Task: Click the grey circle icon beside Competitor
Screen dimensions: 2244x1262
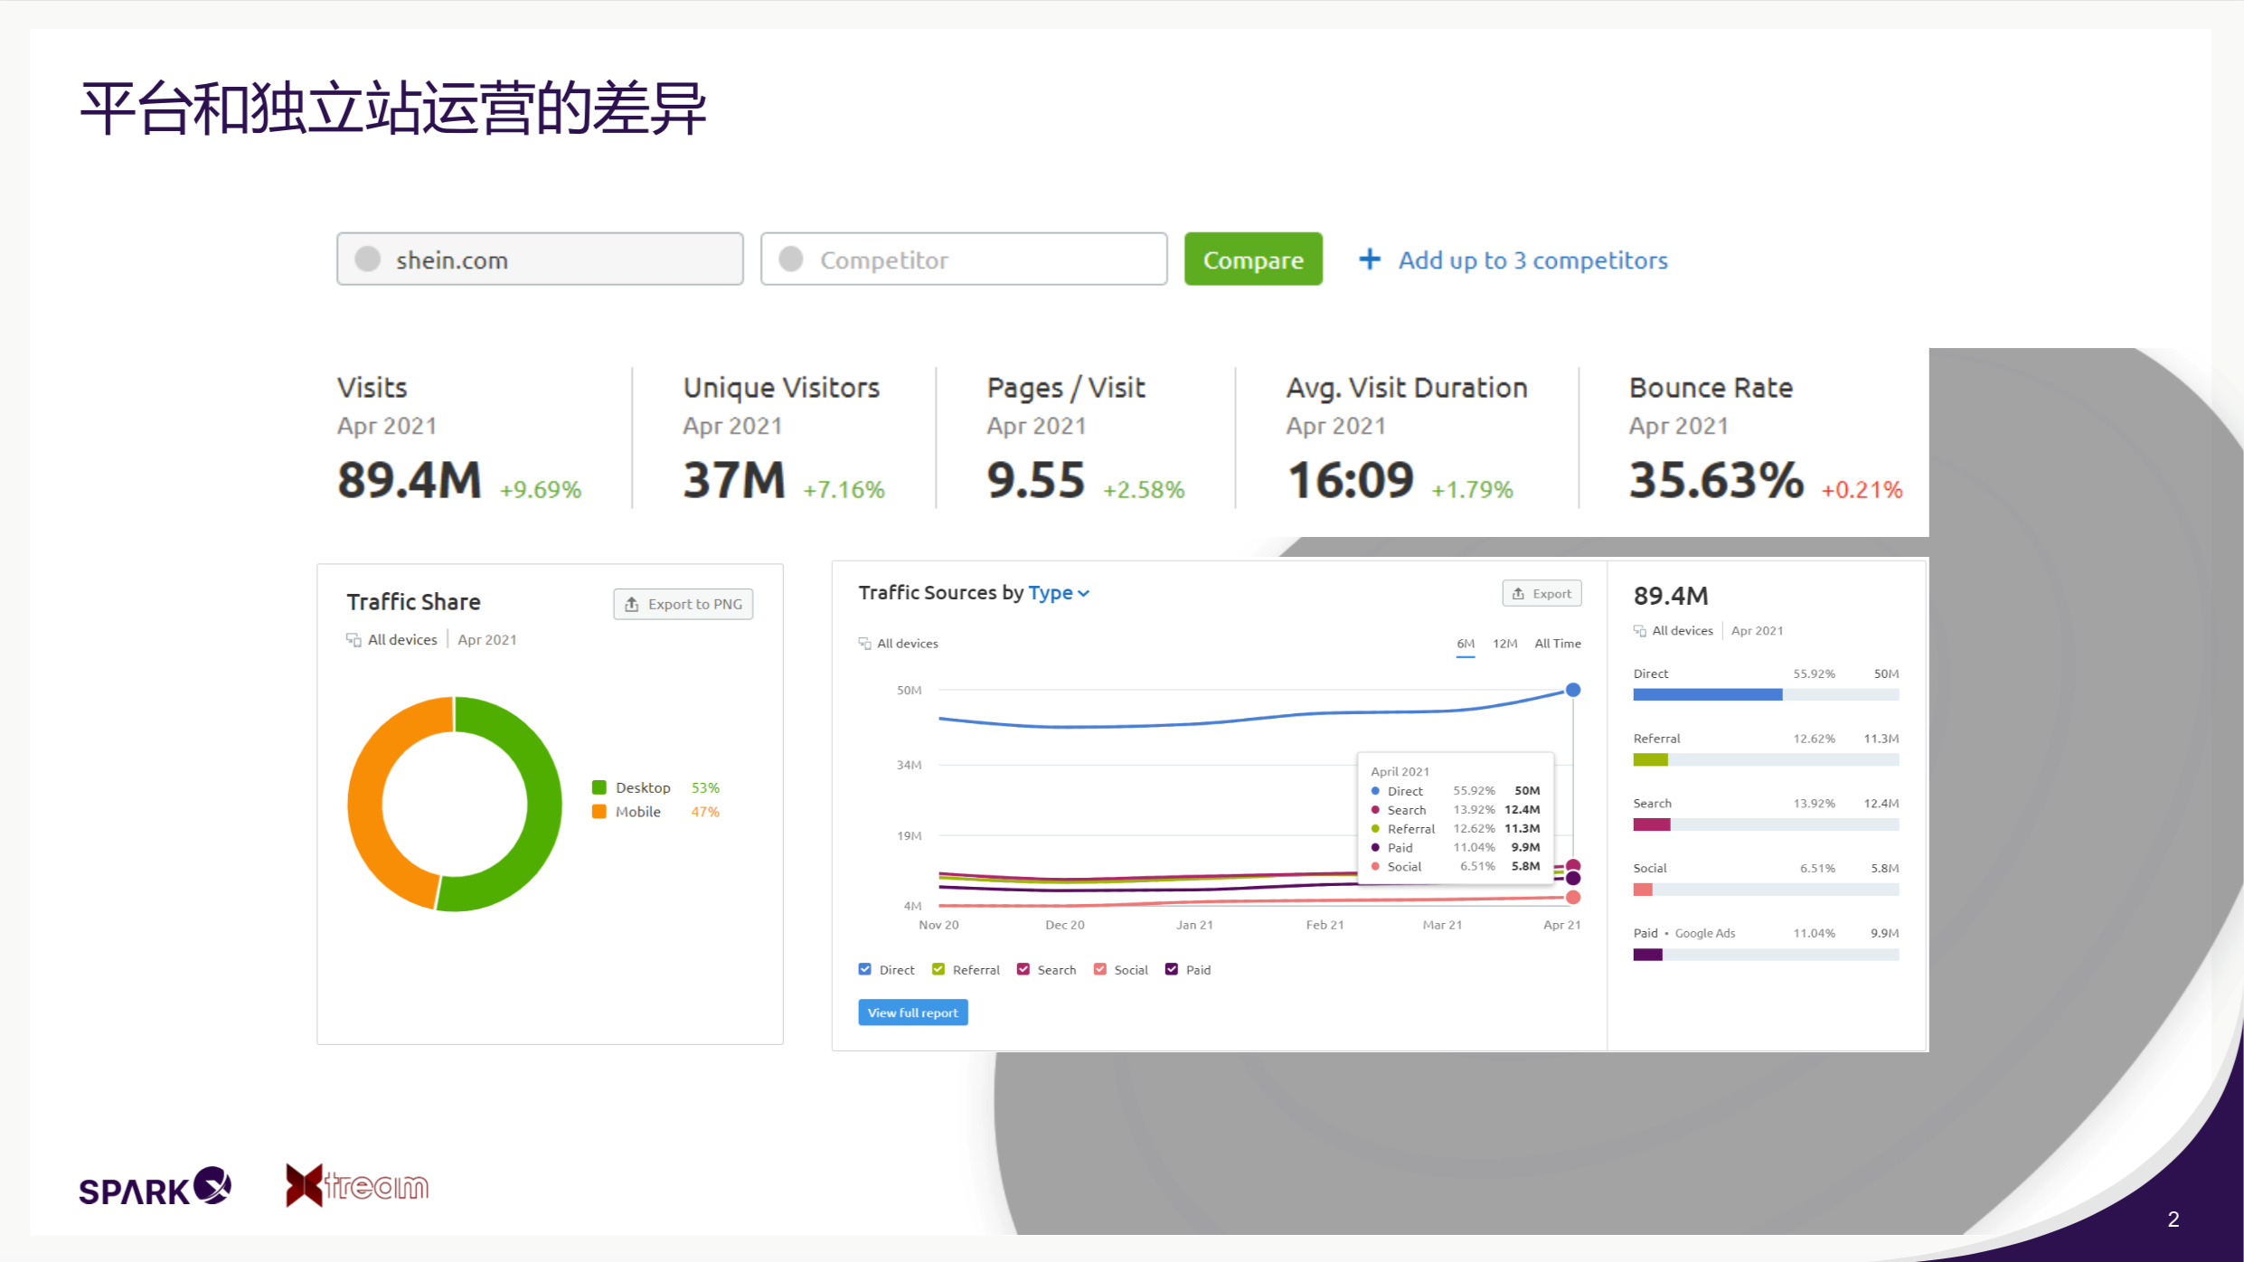Action: tap(791, 259)
